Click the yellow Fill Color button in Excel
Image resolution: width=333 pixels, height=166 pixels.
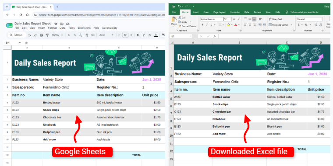[229, 25]
